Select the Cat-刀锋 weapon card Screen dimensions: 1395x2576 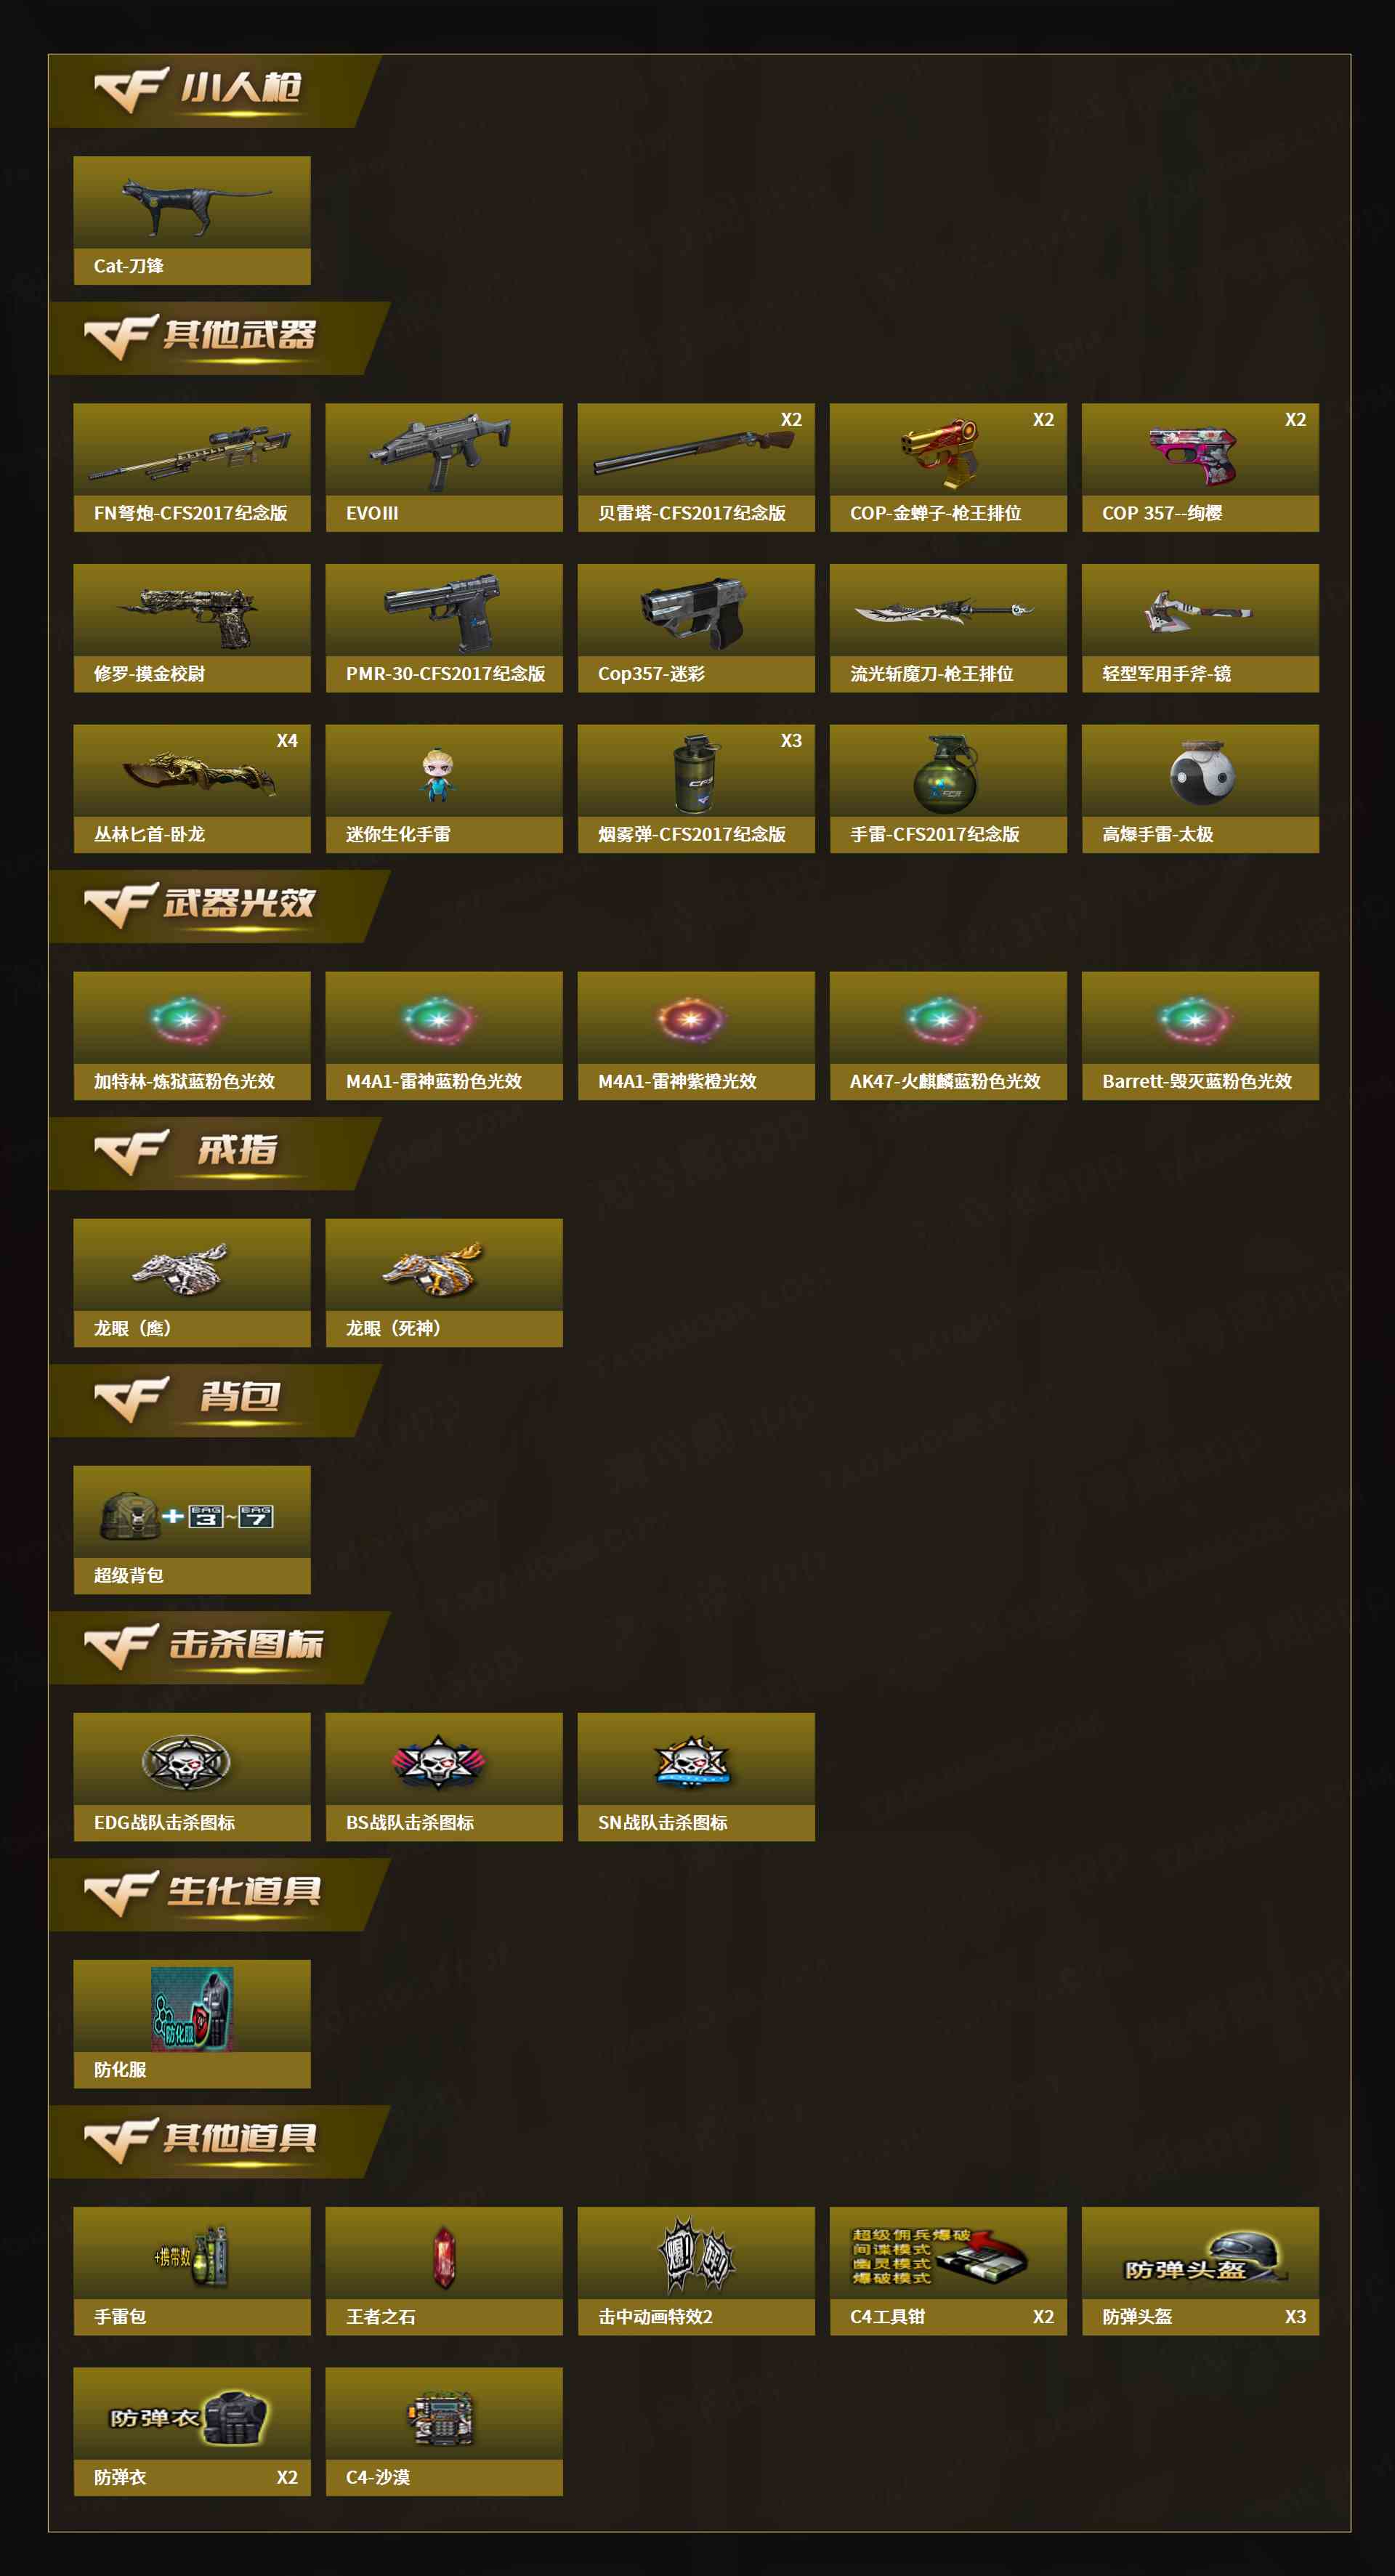click(x=192, y=220)
